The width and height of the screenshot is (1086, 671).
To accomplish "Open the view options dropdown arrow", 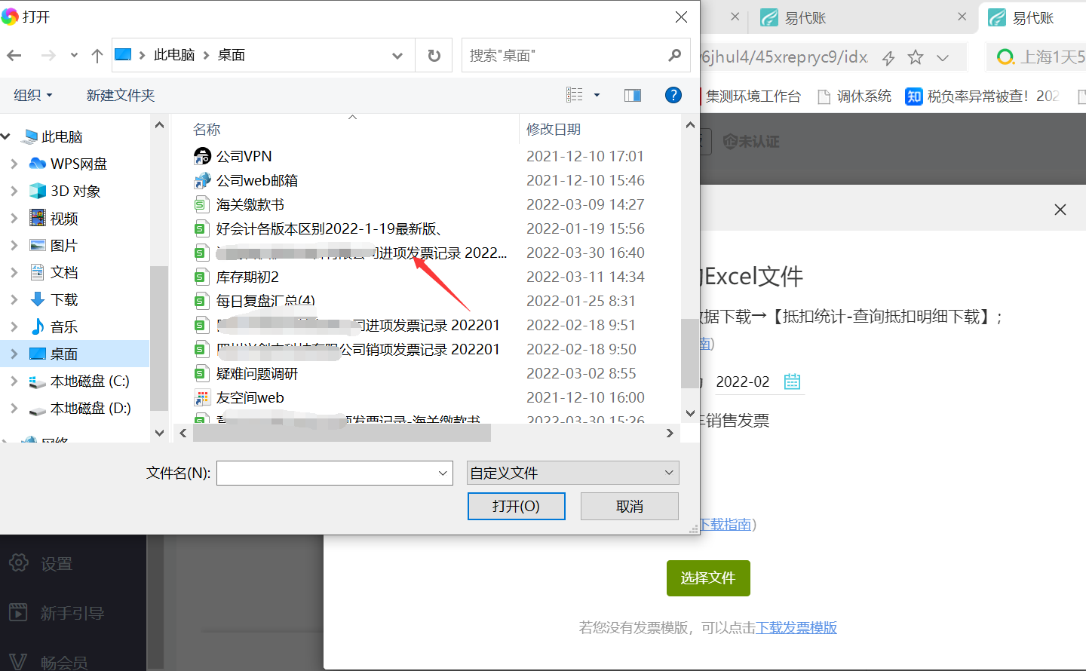I will click(x=597, y=95).
